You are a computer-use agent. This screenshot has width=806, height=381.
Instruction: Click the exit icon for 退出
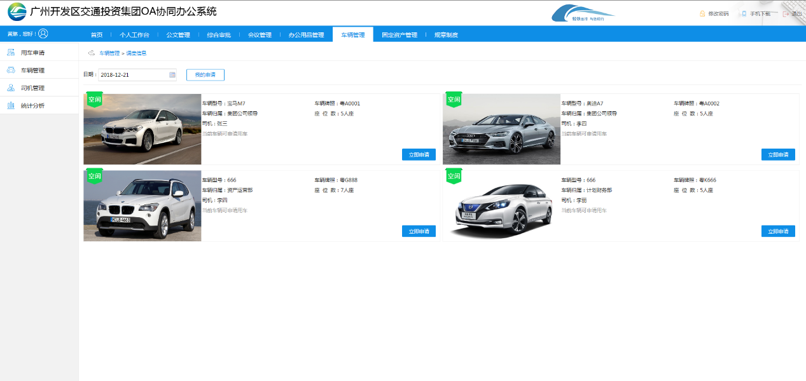click(786, 13)
